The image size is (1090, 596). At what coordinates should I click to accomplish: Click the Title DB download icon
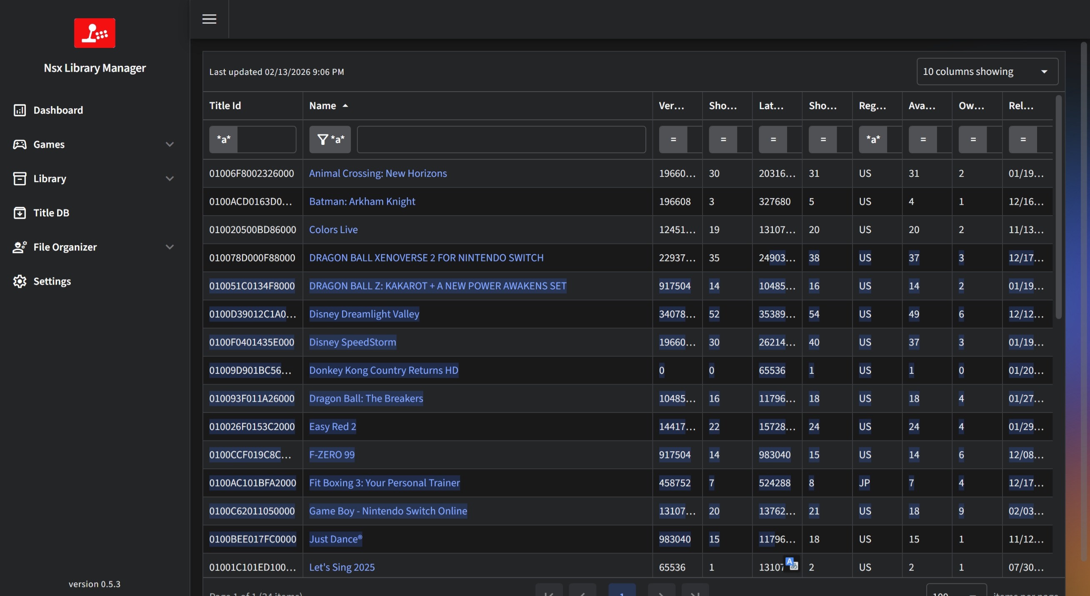tap(20, 213)
